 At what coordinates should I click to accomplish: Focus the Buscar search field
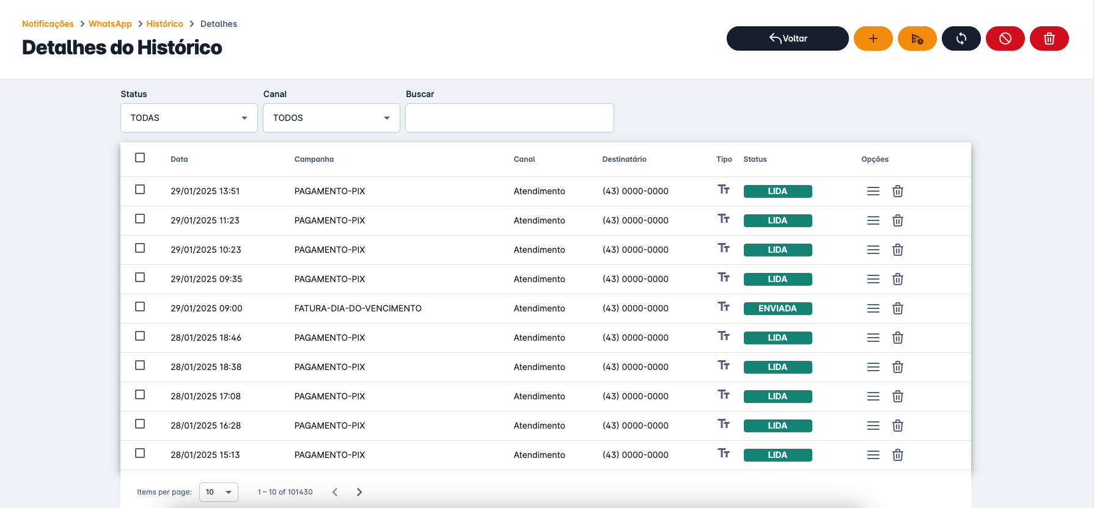[x=509, y=118]
